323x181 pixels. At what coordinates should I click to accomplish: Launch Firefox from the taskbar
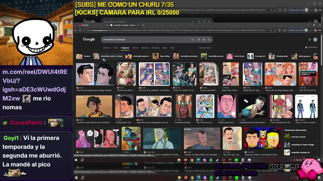(x=185, y=160)
